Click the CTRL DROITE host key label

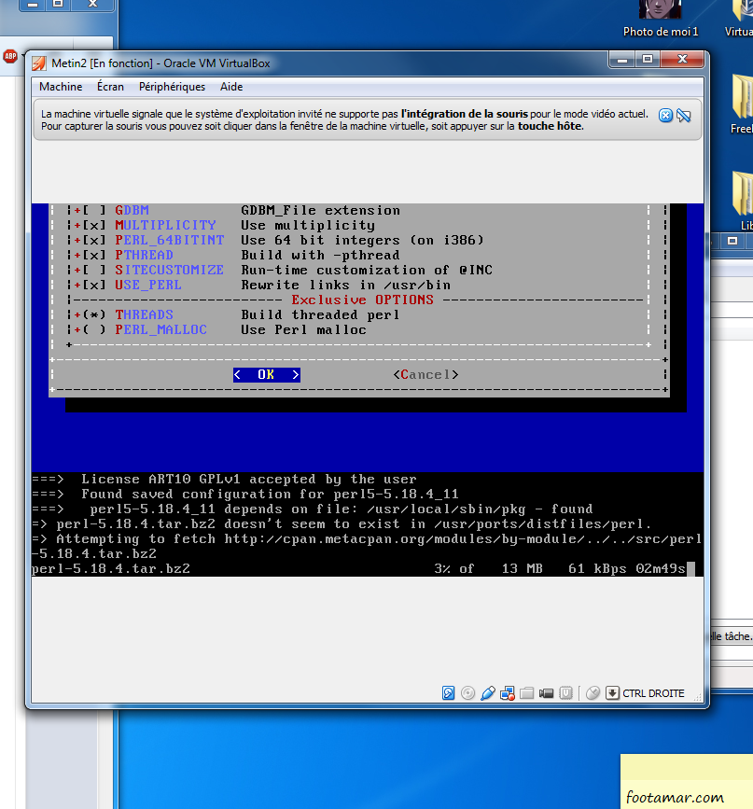pyautogui.click(x=653, y=693)
